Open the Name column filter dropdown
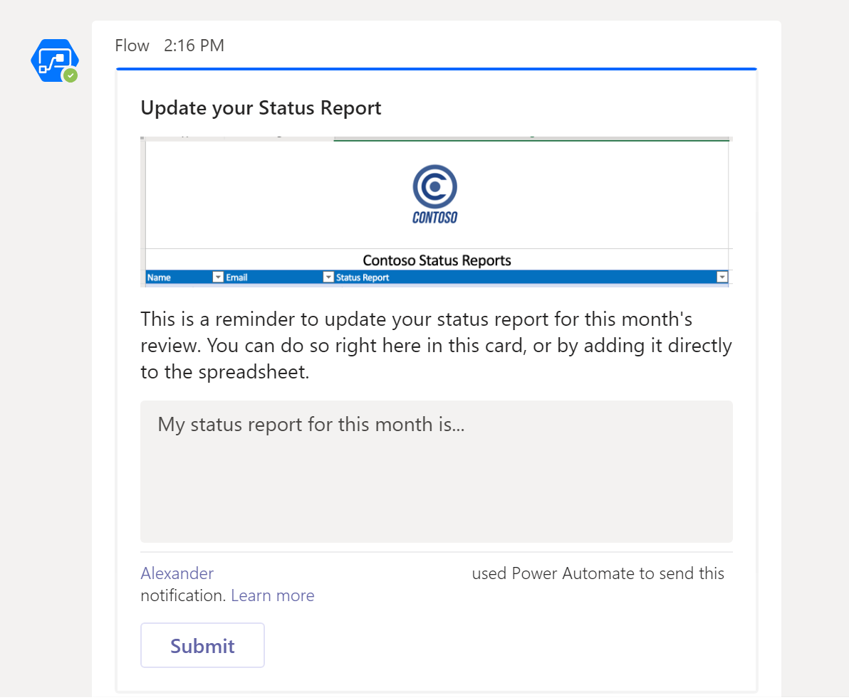This screenshot has width=849, height=700. [217, 277]
